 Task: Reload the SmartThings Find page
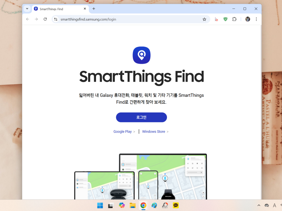point(45,19)
